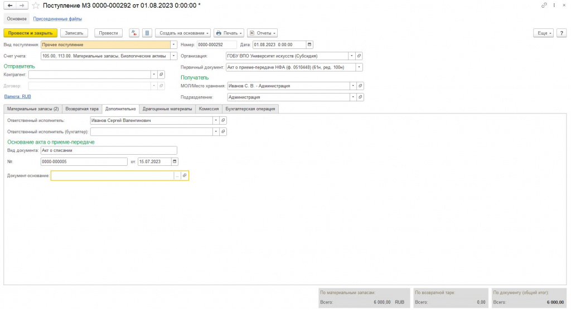Click the back navigation arrow
Image resolution: width=571 pixels, height=310 pixels.
10,6
